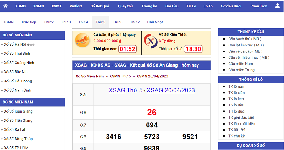The height and width of the screenshot is (150, 284).
Task: Open Xổ Số Tiền Giang link
Action: (18, 120)
